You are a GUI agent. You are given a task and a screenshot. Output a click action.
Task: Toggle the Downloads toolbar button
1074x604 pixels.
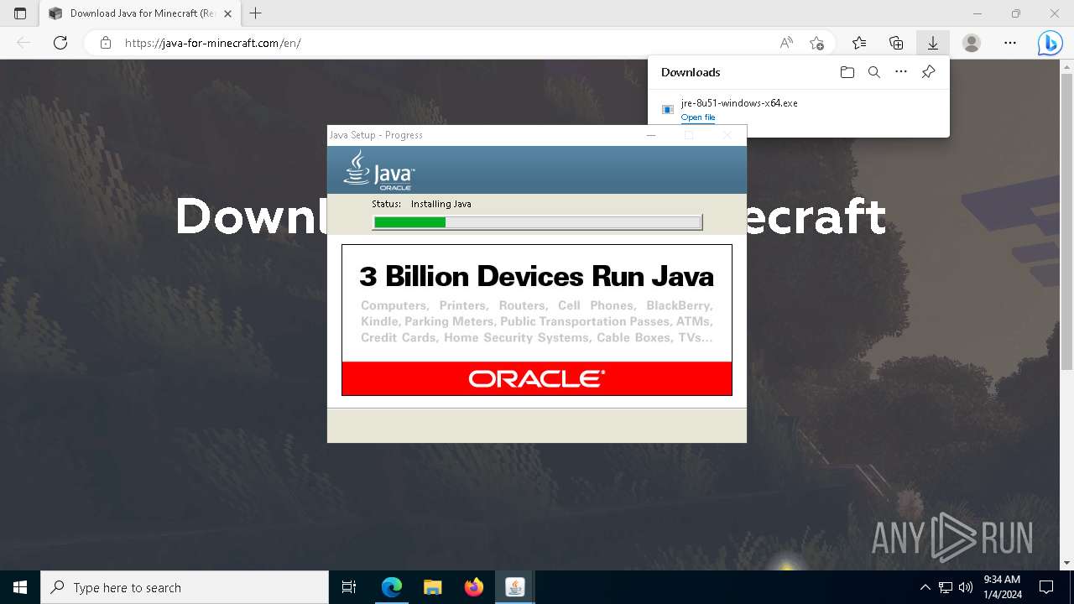pyautogui.click(x=932, y=43)
